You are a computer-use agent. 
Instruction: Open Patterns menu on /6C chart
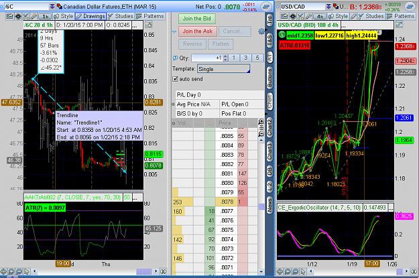150,16
